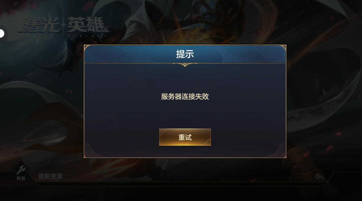The width and height of the screenshot is (362, 201).
Task: Click the 0% progress percentage
Action: (320, 177)
